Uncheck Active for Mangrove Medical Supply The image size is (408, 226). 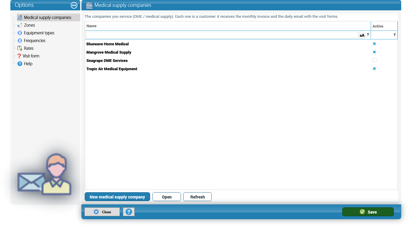coord(374,52)
